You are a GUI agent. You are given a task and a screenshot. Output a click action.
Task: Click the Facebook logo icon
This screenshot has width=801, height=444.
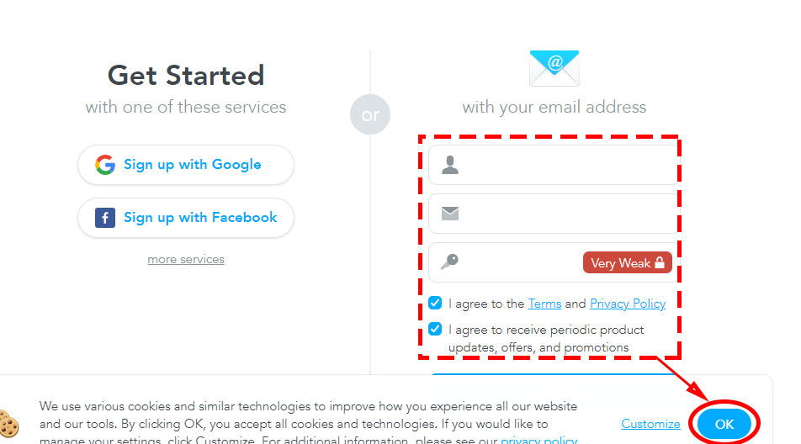105,218
